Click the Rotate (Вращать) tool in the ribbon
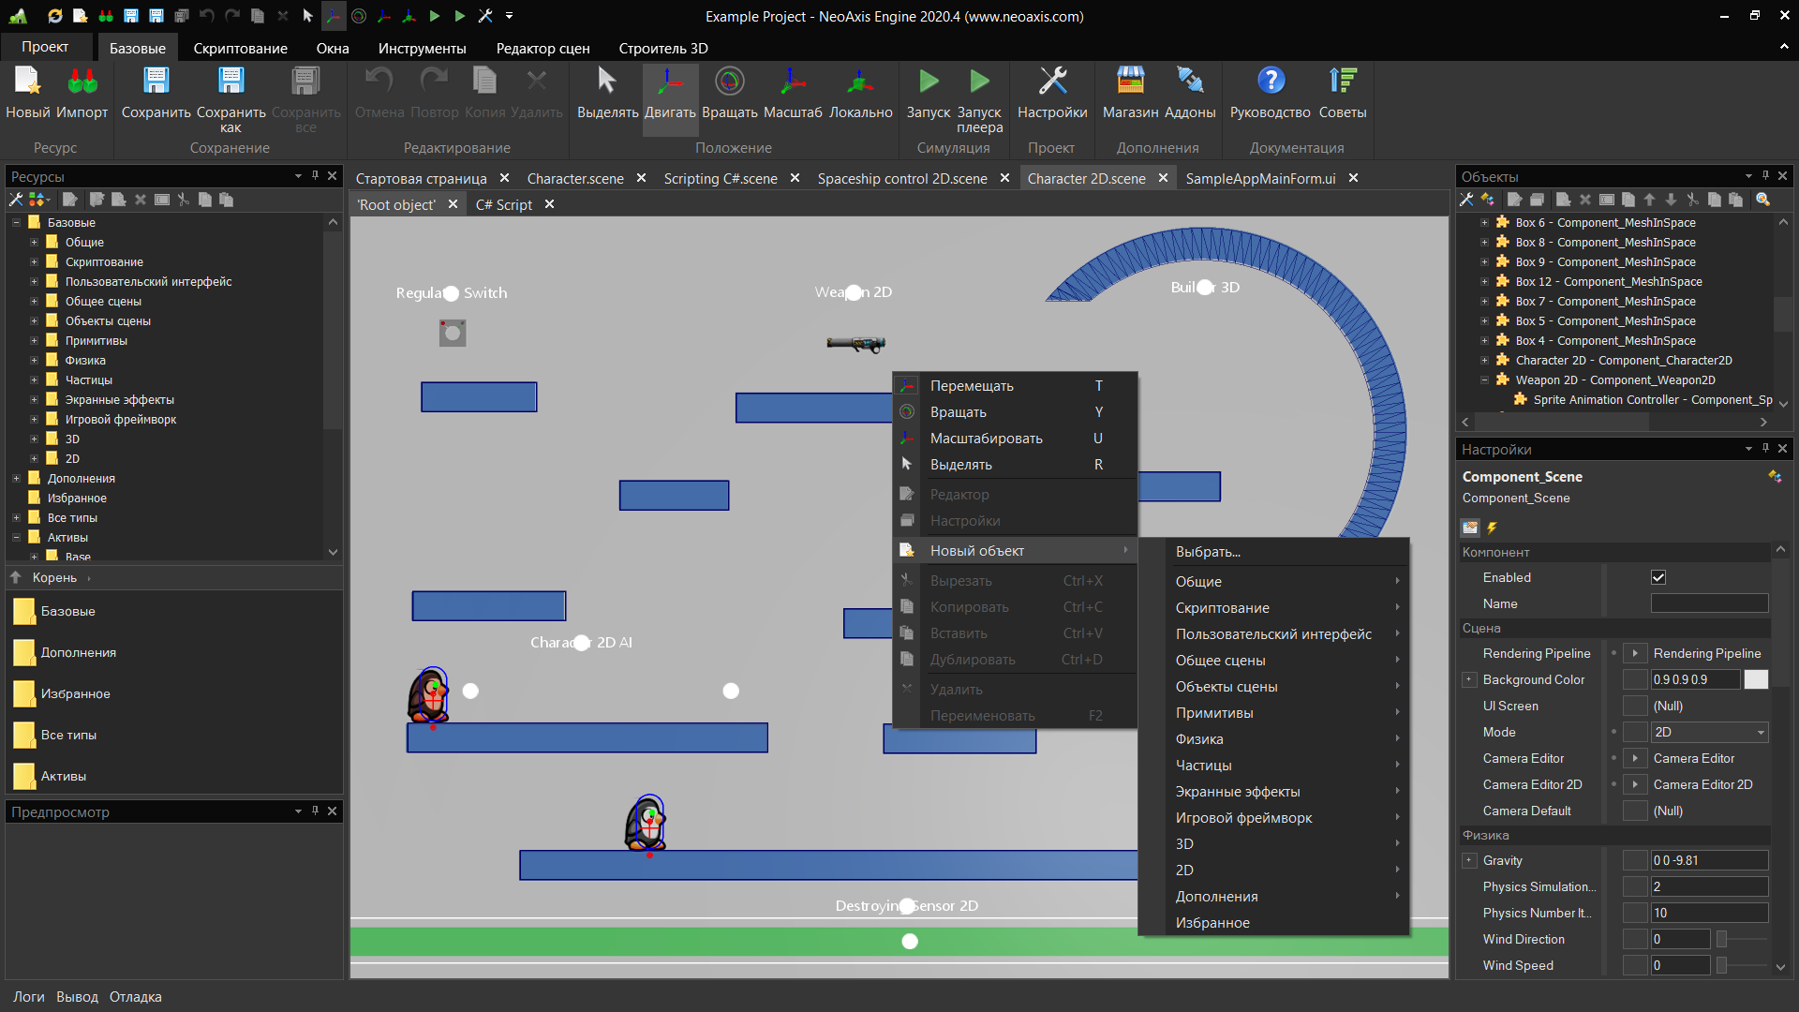This screenshot has width=1799, height=1012. pyautogui.click(x=729, y=92)
